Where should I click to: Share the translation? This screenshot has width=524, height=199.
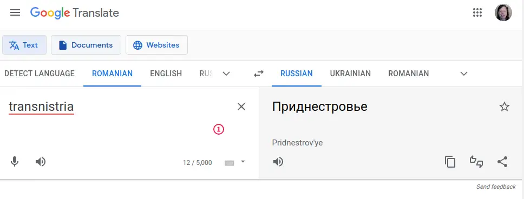tap(502, 162)
